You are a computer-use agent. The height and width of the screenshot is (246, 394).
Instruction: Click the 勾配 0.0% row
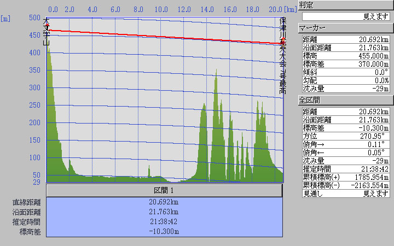click(x=346, y=80)
